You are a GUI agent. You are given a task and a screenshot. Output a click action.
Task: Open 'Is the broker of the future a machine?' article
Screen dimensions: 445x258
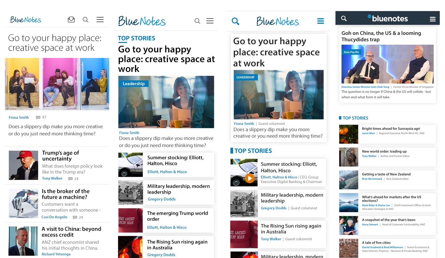(x=66, y=194)
